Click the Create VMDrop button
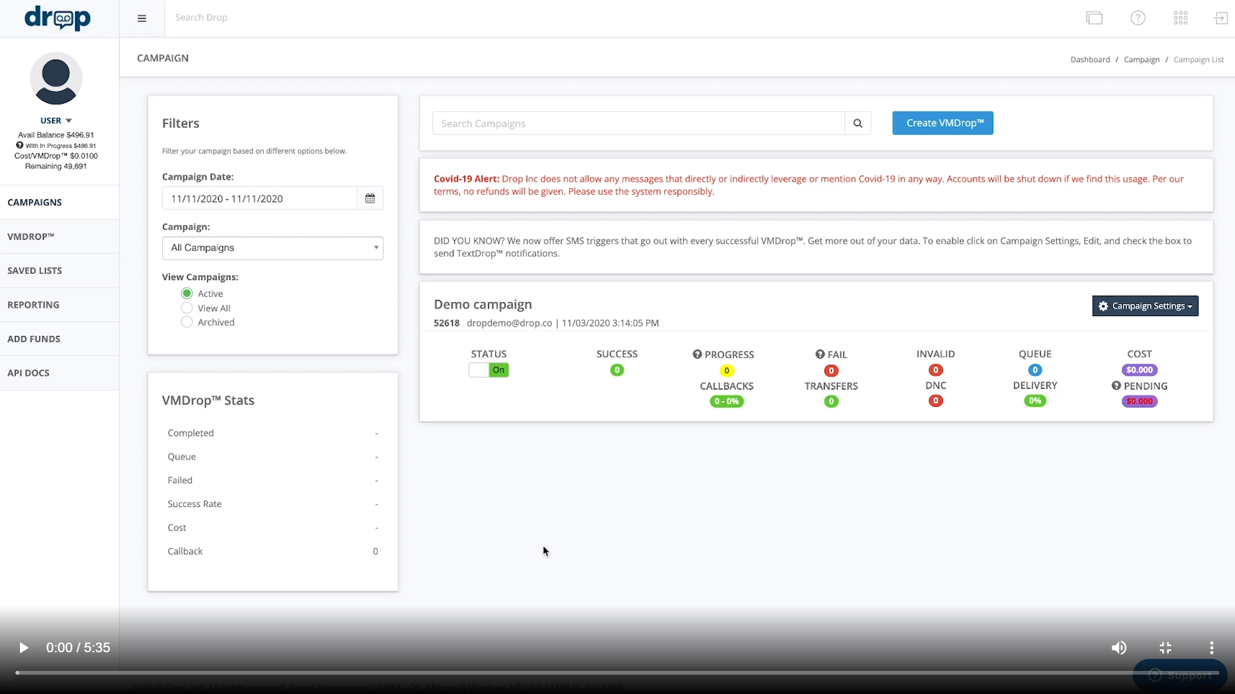 (942, 123)
